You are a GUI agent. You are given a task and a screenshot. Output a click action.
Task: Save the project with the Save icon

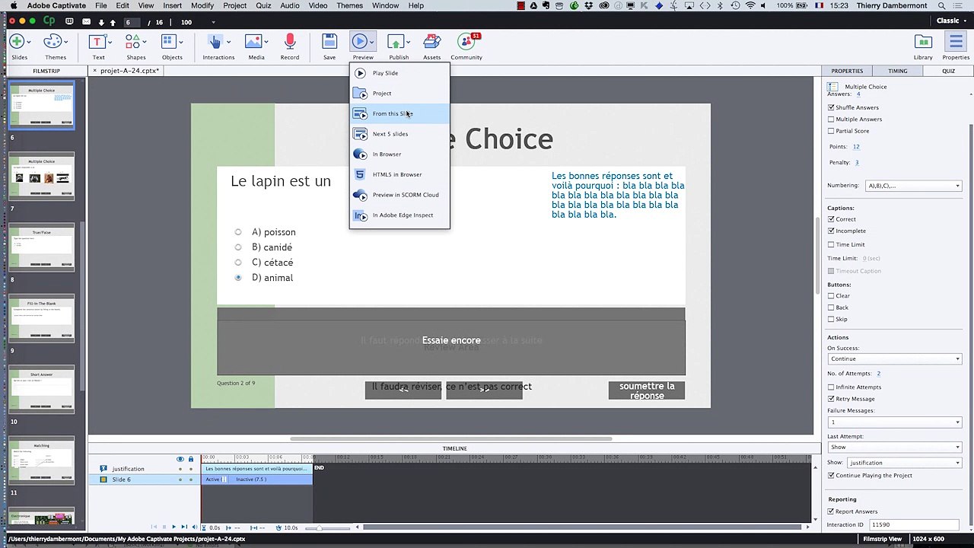point(329,42)
